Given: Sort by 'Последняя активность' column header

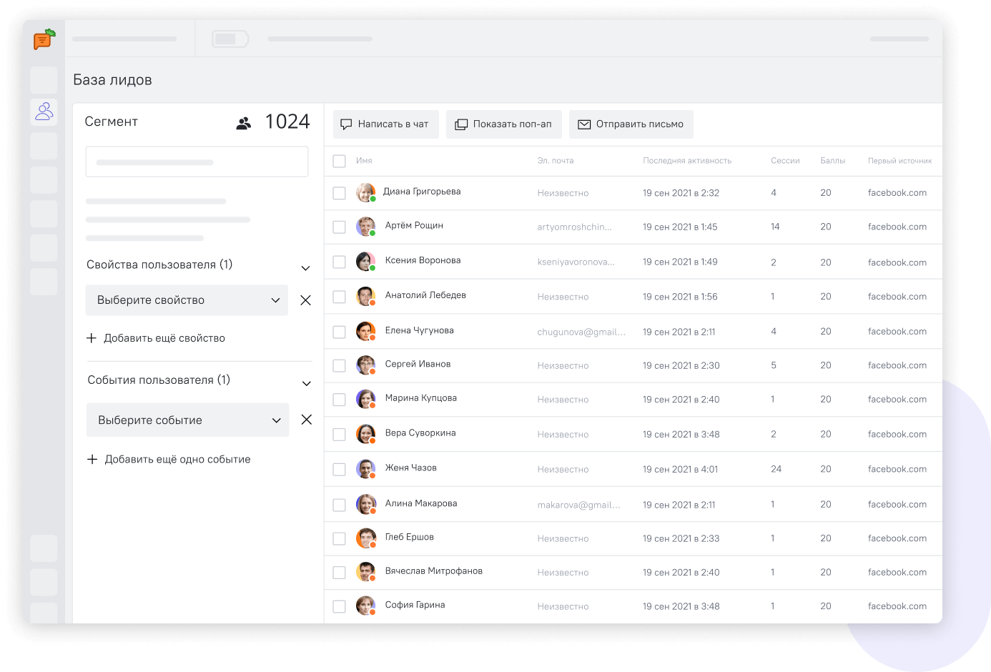Looking at the screenshot, I should [x=687, y=161].
